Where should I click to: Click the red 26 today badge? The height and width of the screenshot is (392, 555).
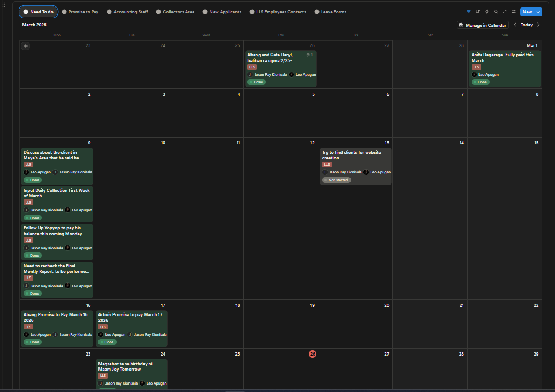(313, 353)
